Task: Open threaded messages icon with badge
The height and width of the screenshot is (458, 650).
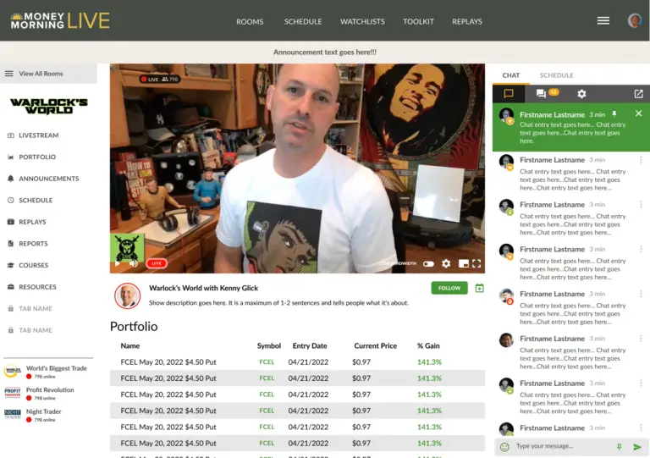Action: click(547, 93)
